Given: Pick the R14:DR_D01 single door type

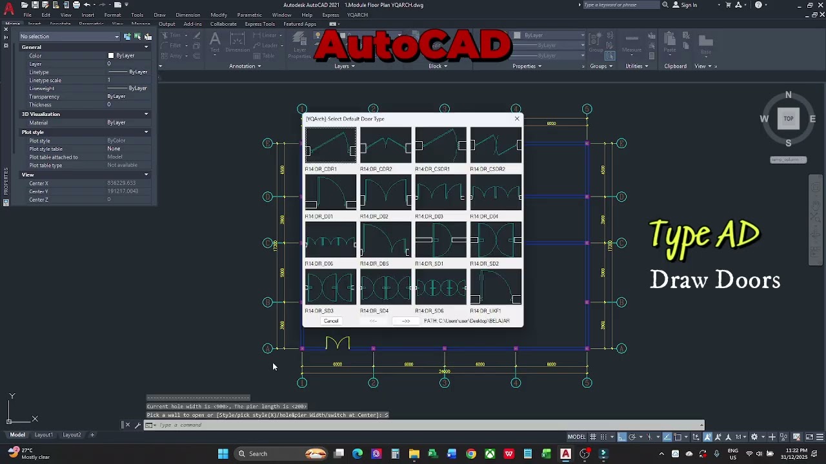Looking at the screenshot, I should pyautogui.click(x=330, y=193).
